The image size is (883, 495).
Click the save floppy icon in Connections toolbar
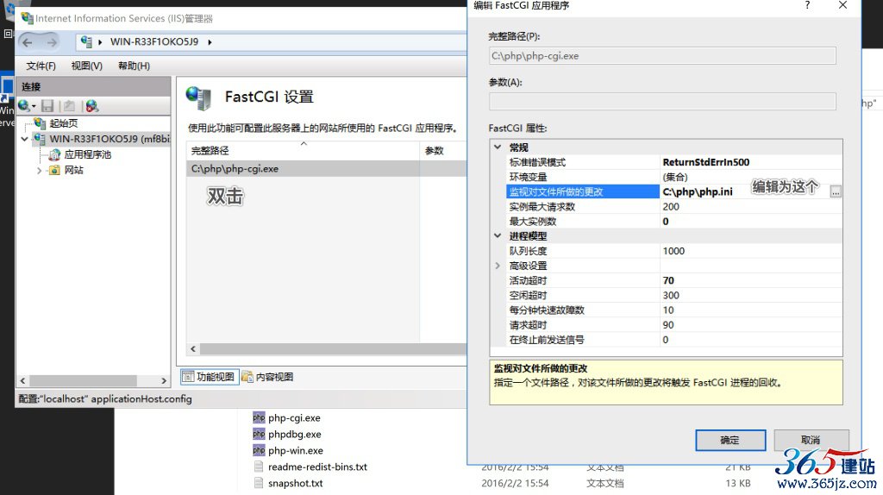(48, 105)
